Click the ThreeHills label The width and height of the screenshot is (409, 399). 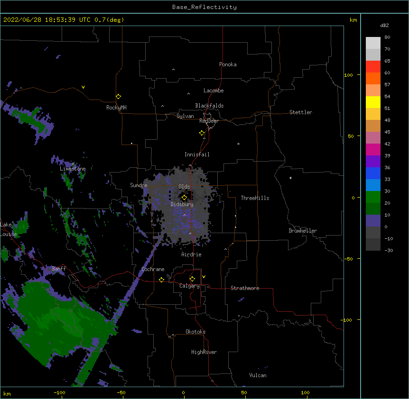click(x=255, y=198)
